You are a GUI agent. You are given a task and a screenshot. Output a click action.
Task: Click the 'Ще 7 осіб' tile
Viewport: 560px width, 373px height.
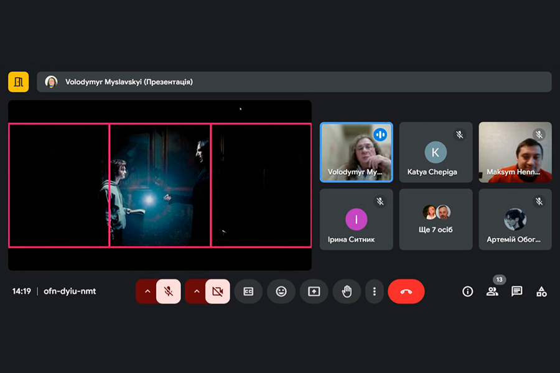436,219
